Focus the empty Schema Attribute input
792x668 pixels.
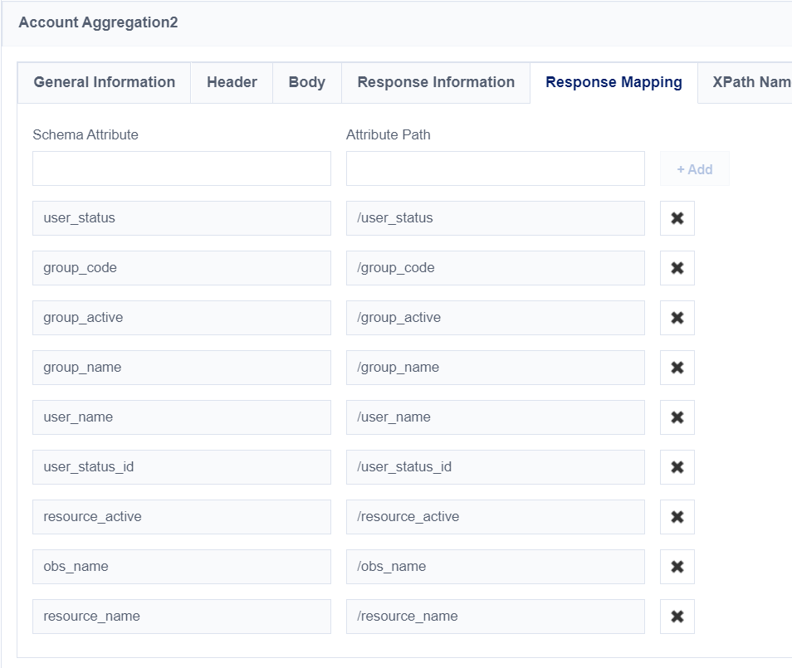182,168
